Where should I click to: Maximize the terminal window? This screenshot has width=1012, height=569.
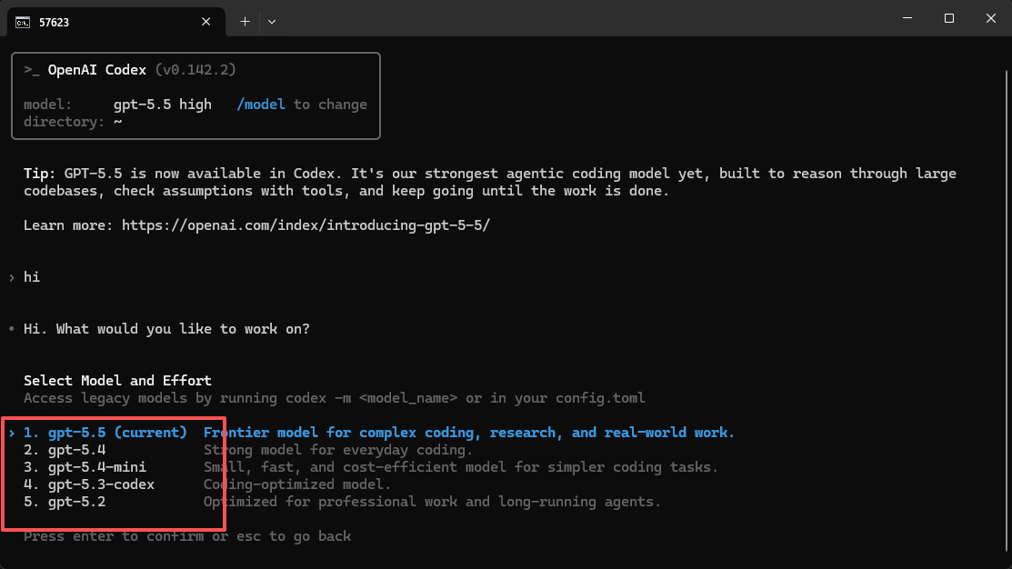click(x=948, y=18)
